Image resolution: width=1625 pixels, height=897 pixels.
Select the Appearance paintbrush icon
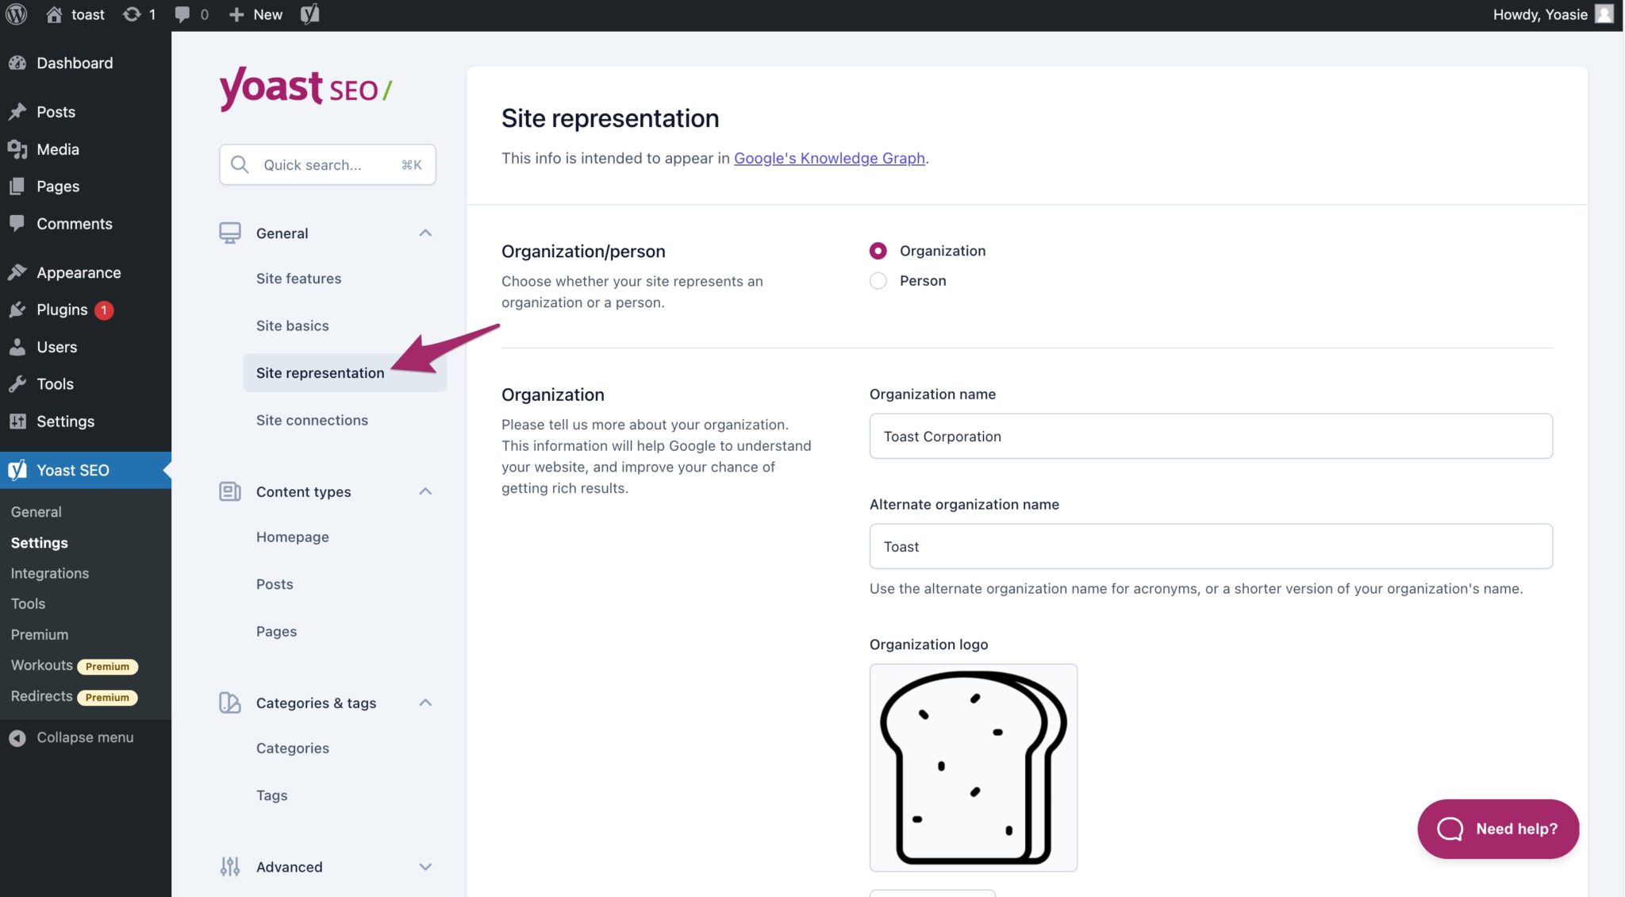pos(17,271)
